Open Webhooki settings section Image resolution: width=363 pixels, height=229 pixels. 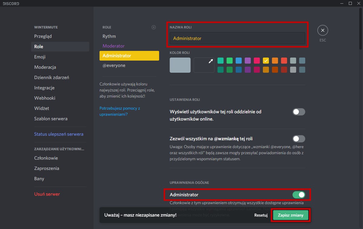[60, 98]
